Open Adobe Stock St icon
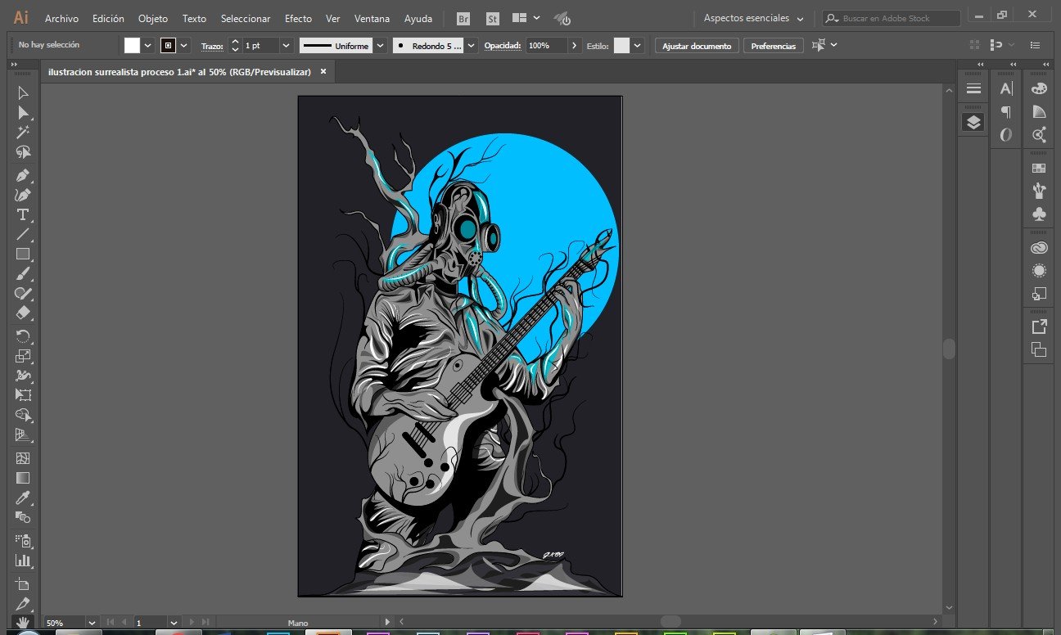Screen dimensions: 1061x635 492,18
